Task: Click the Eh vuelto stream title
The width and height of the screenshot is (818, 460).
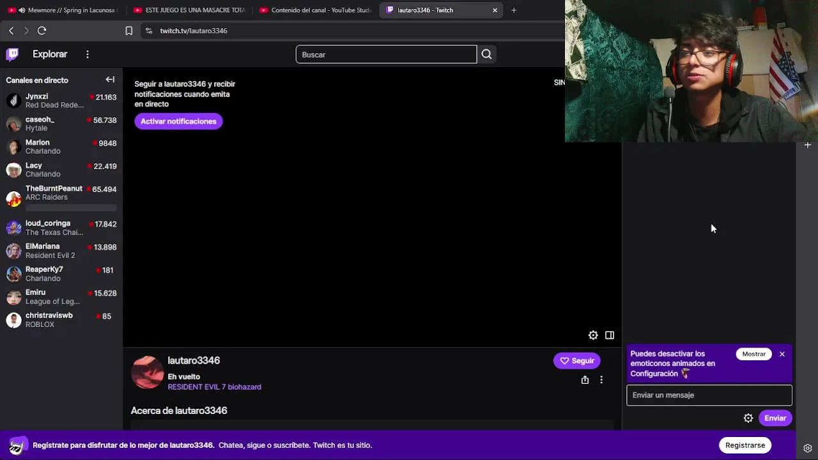Action: pos(184,377)
